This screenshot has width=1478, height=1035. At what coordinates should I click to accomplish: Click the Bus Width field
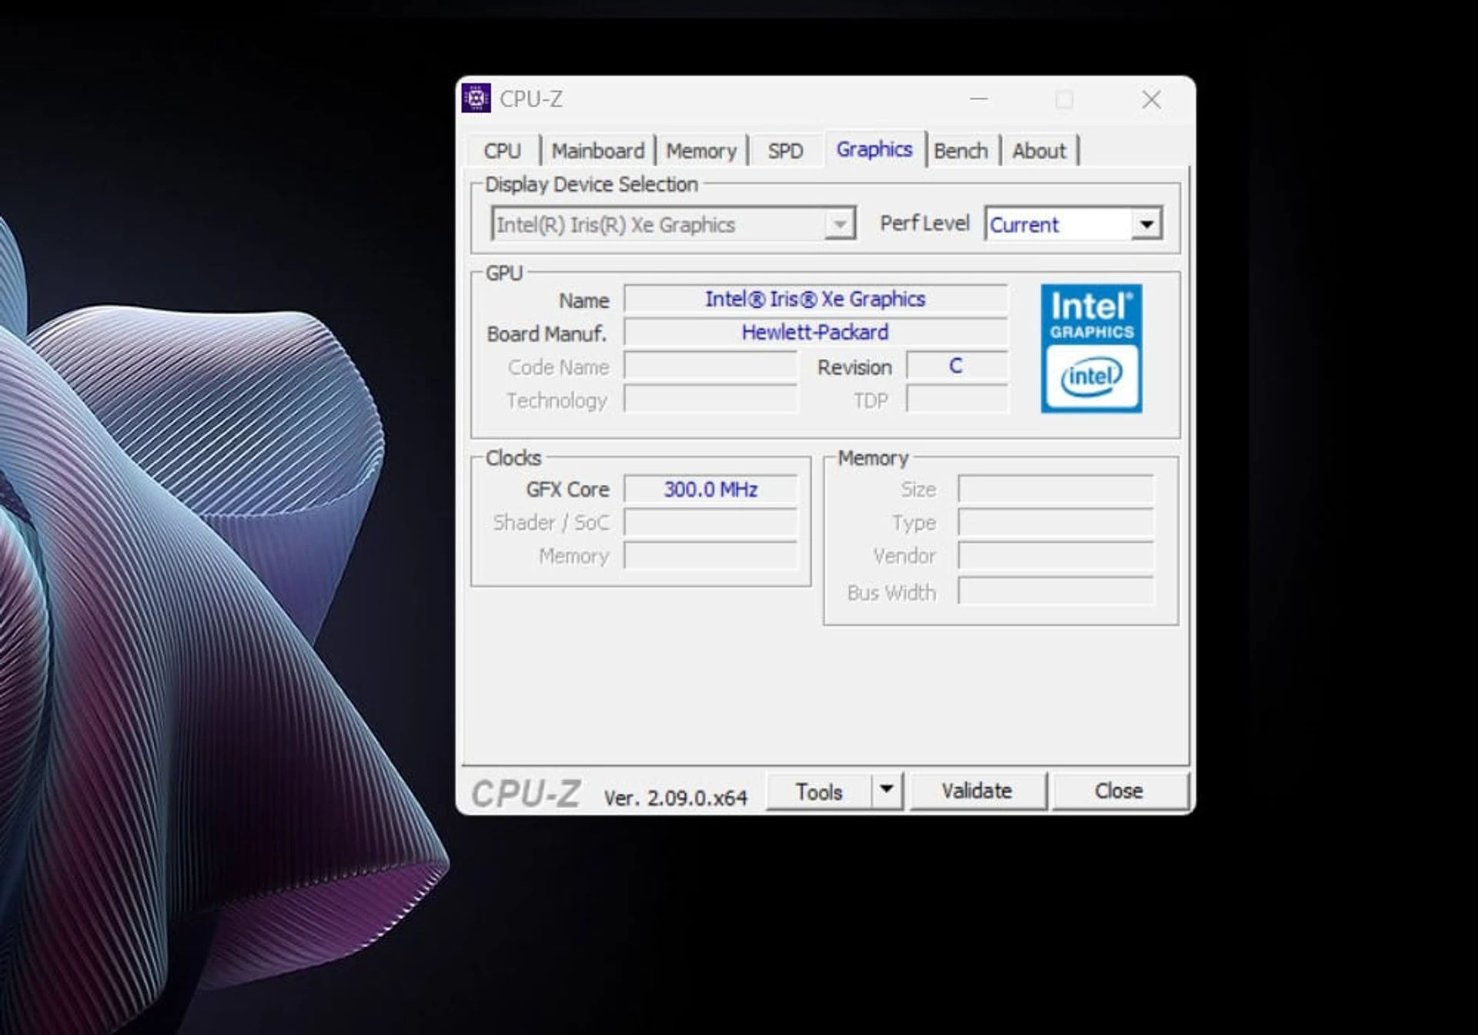(1055, 591)
